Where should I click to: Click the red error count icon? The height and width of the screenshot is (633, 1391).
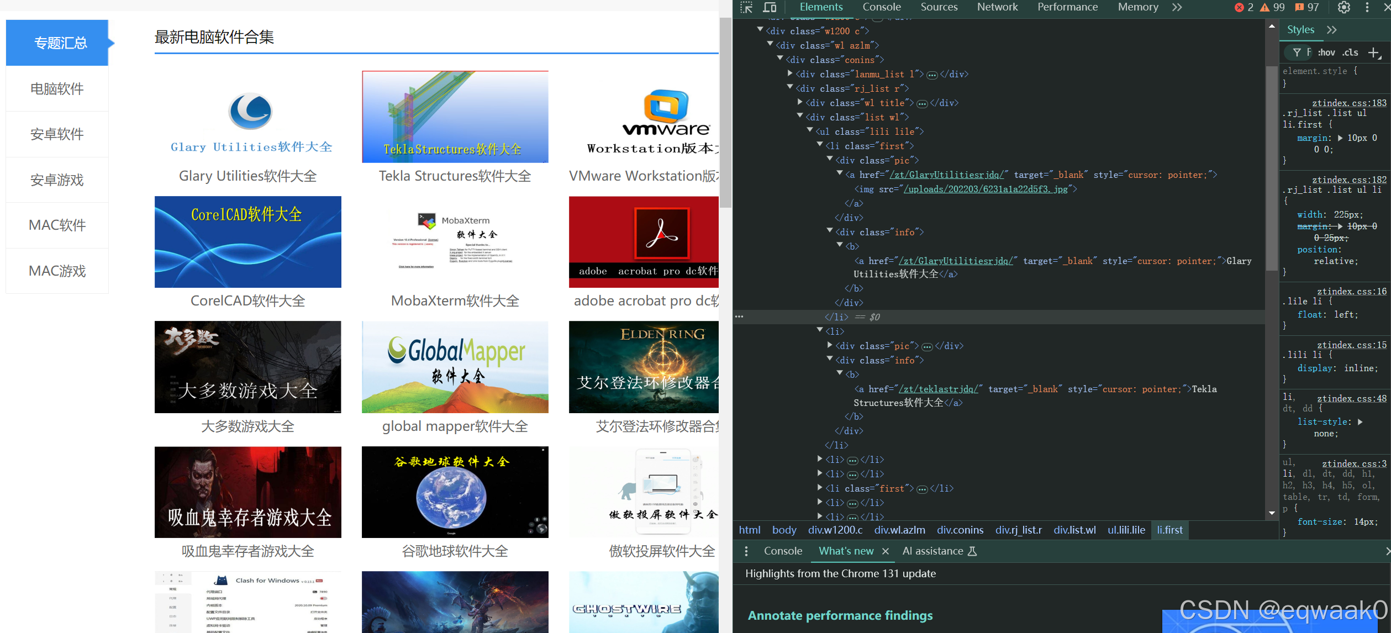1239,7
